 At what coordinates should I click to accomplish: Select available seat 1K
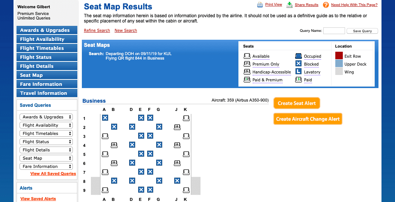[x=186, y=118]
